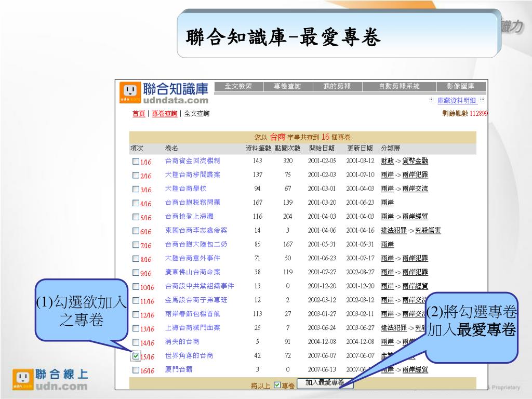This screenshot has height=399, width=532.
Task: Select the checkbox for row 5/16
Action: [136, 217]
